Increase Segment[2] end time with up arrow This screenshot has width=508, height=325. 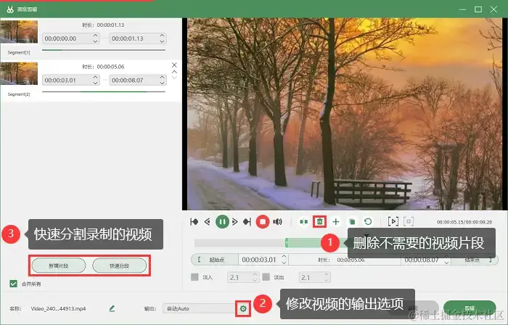pos(162,78)
